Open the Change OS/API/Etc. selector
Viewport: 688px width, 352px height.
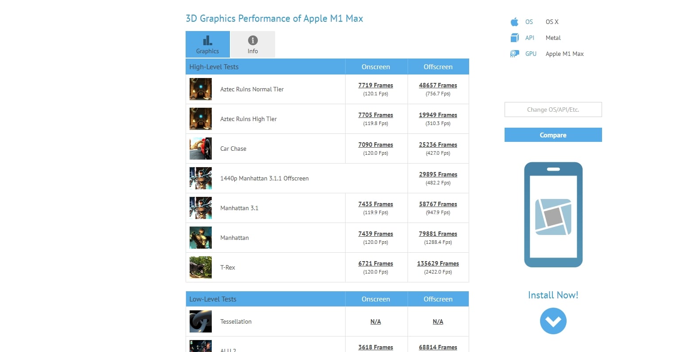pyautogui.click(x=553, y=110)
